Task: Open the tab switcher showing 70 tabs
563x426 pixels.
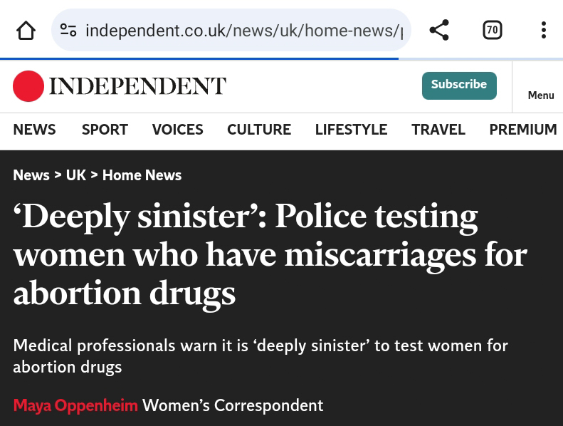Action: pyautogui.click(x=492, y=30)
